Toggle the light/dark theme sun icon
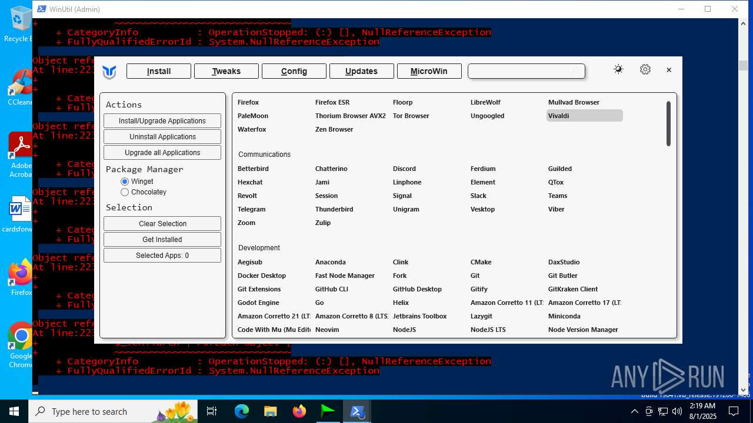 pyautogui.click(x=618, y=69)
